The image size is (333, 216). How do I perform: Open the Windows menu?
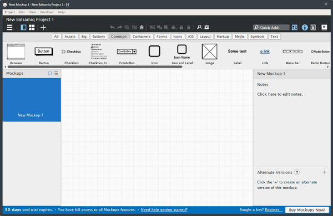pos(47,12)
